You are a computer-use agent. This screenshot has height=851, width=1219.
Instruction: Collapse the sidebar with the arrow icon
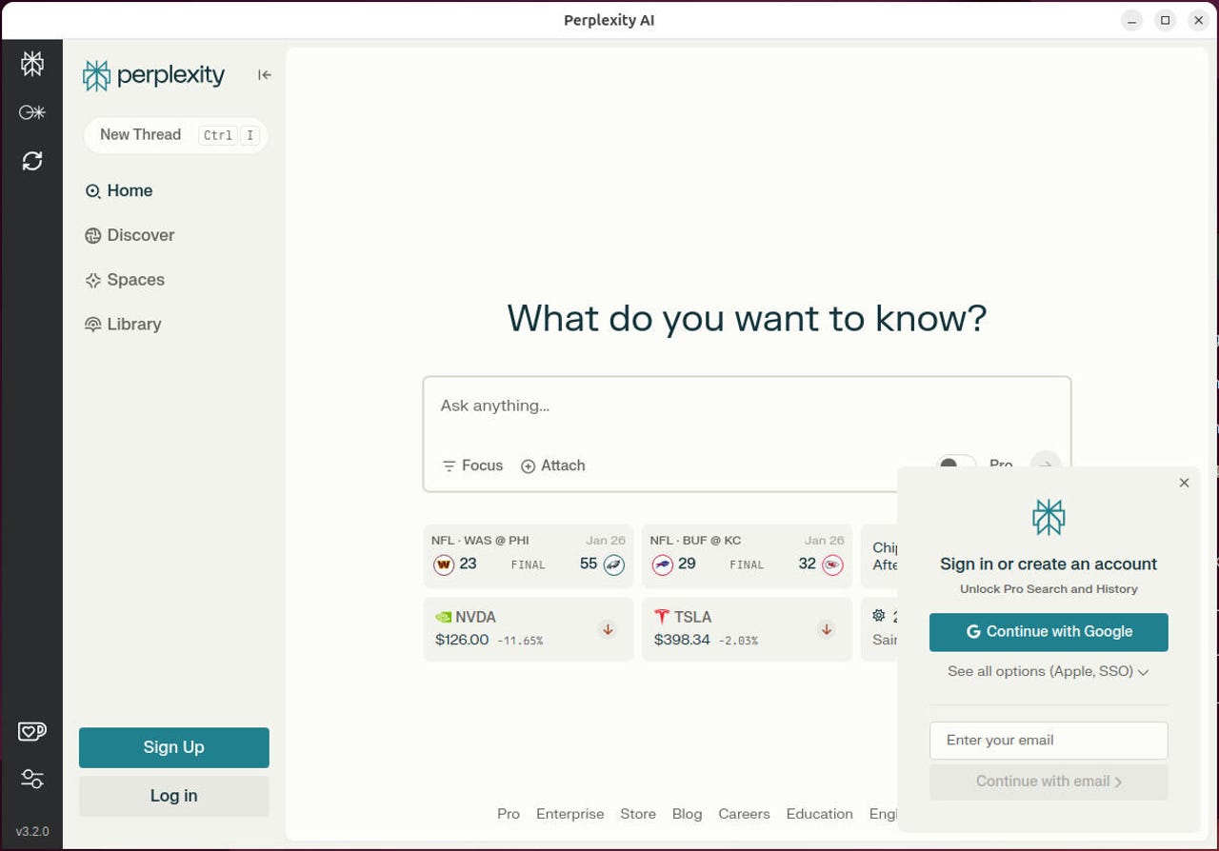[x=264, y=75]
